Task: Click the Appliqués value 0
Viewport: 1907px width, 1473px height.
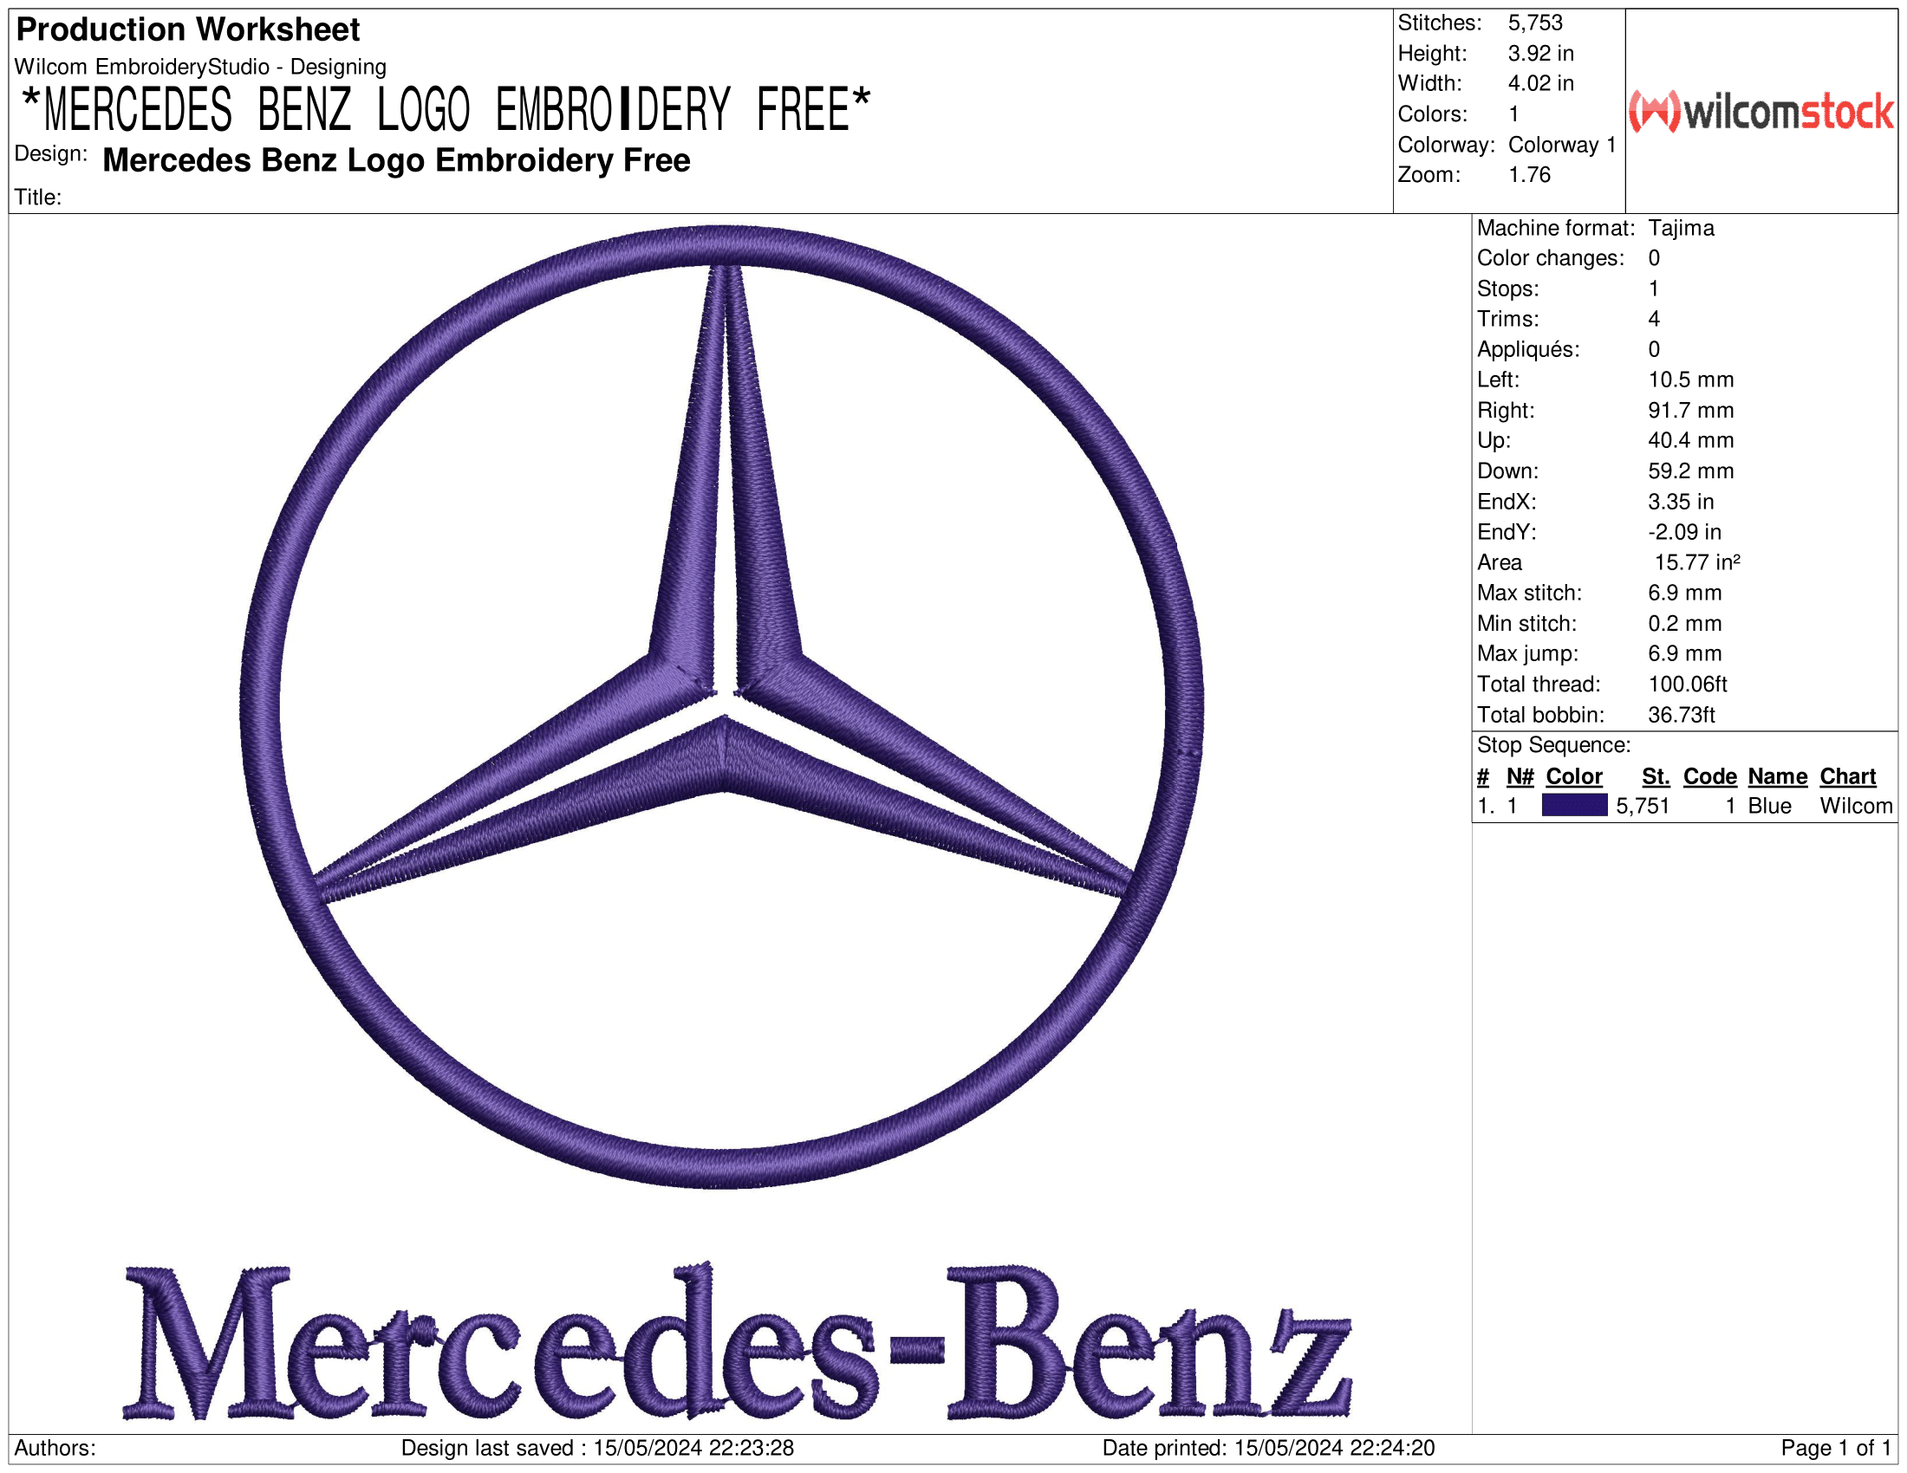Action: coord(1654,349)
